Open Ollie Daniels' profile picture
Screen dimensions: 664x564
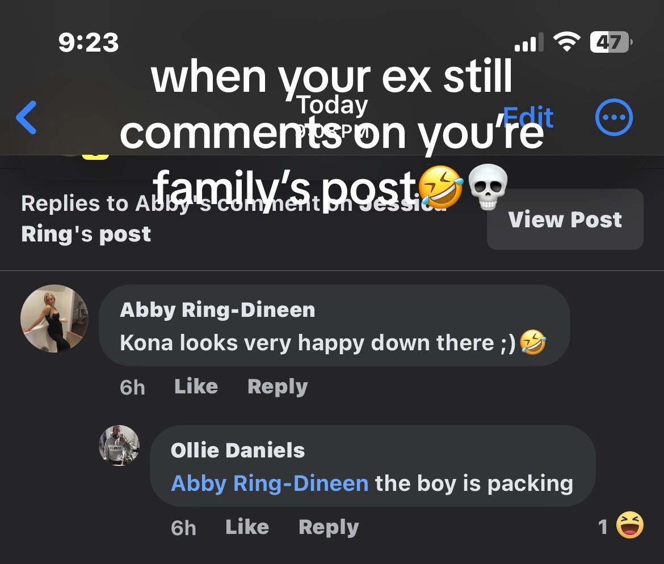pyautogui.click(x=119, y=446)
